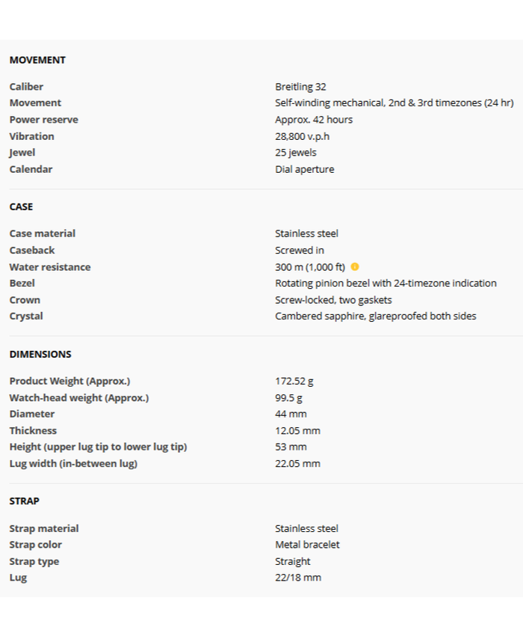This screenshot has width=523, height=636.
Task: Click the Screwed in caseback value
Action: point(299,250)
